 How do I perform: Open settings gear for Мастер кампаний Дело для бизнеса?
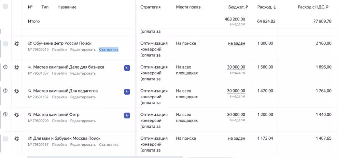[x=17, y=67]
